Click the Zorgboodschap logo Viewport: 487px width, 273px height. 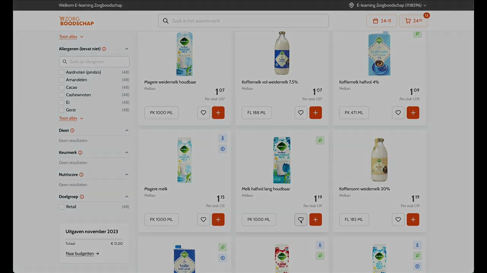tap(76, 21)
